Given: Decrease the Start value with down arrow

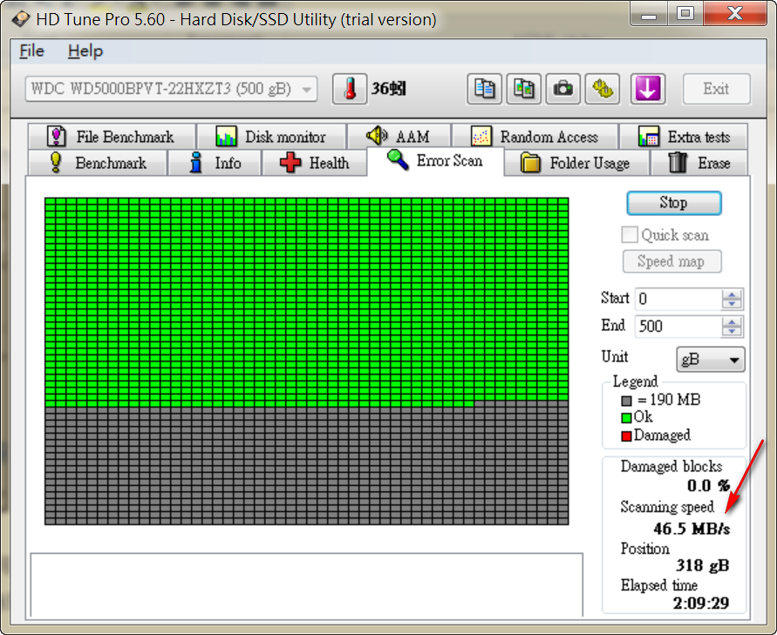Looking at the screenshot, I should [x=732, y=304].
